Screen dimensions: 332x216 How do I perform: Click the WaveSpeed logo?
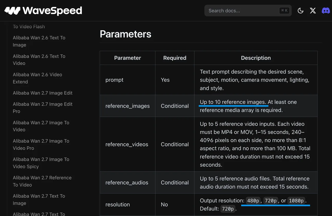pos(43,11)
